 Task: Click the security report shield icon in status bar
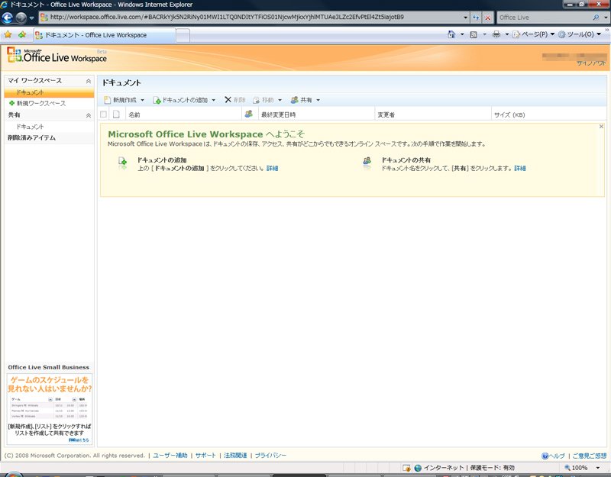click(407, 468)
